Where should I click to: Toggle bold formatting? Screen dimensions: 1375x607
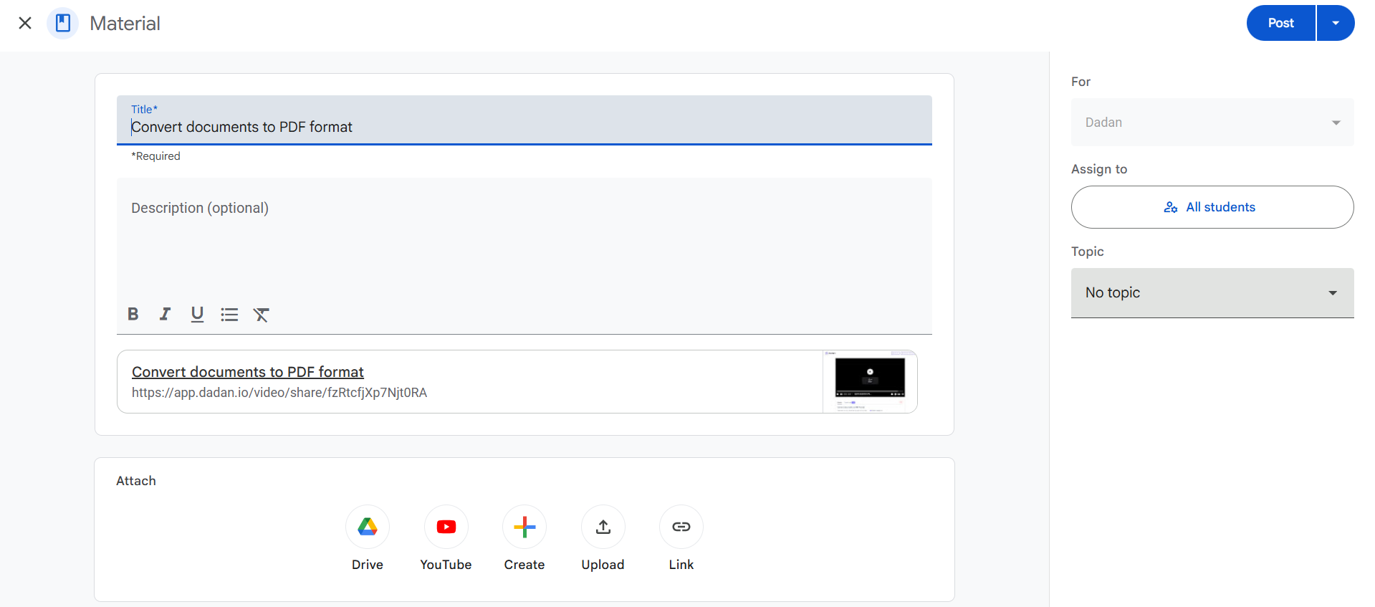(133, 314)
